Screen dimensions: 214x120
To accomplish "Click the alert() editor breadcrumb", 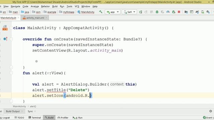I will (x=33, y=106).
